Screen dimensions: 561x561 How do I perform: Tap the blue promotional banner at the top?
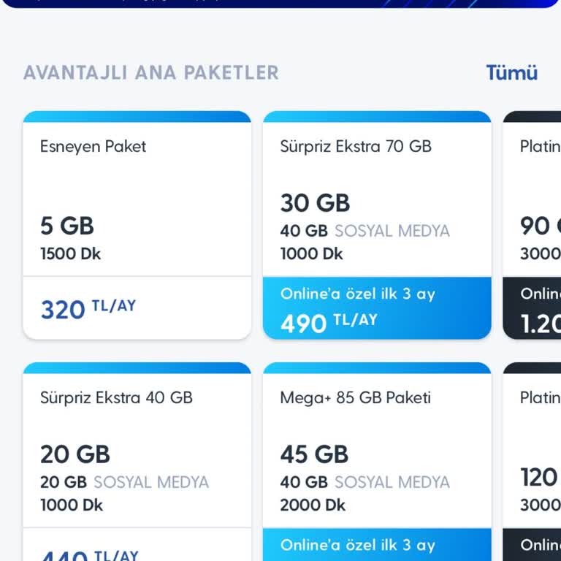point(280,3)
